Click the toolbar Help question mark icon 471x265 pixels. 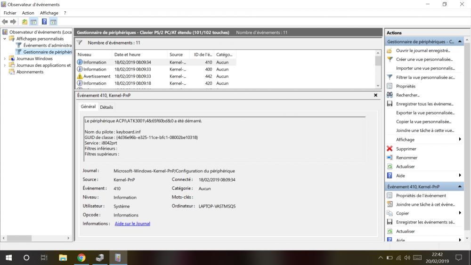click(x=44, y=22)
